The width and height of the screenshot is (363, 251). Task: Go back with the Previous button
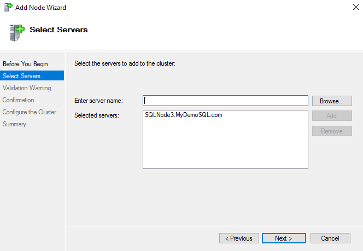point(239,238)
